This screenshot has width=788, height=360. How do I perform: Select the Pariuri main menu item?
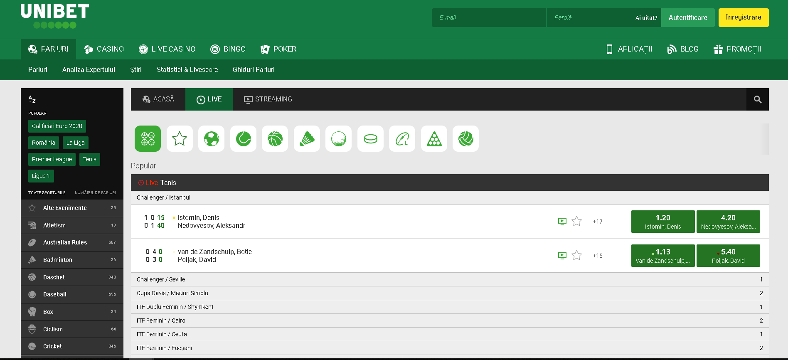point(48,49)
